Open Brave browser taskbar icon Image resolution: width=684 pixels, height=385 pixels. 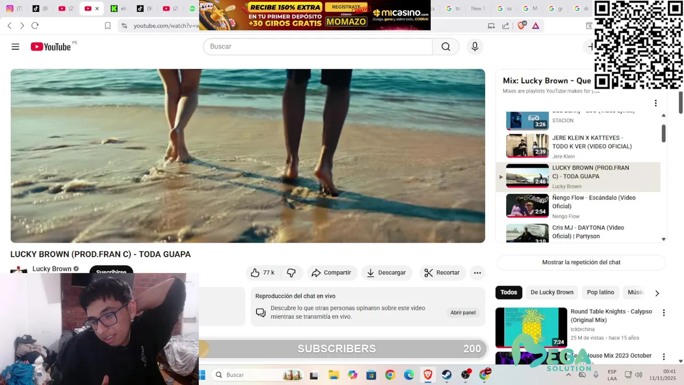coord(428,375)
